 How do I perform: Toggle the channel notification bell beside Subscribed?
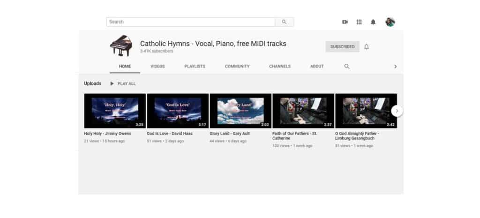(367, 47)
